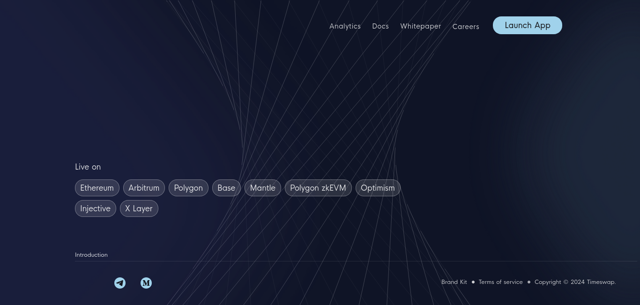
Task: Open the Terms of service link
Action: 500,282
